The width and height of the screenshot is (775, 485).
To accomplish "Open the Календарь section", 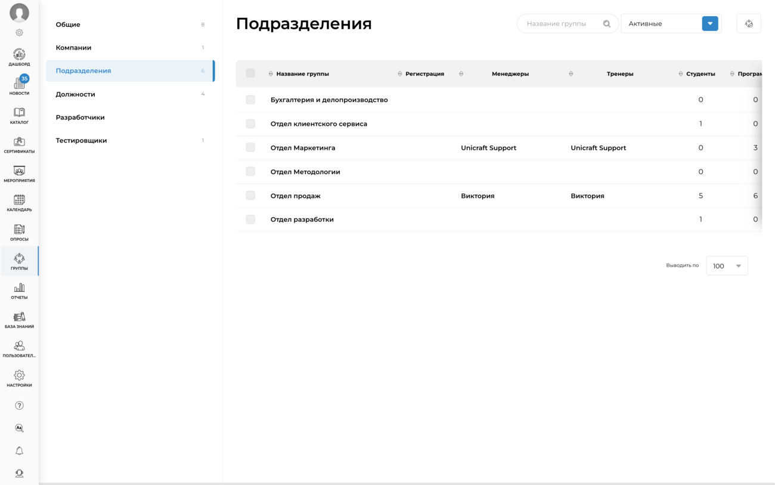I will [19, 203].
